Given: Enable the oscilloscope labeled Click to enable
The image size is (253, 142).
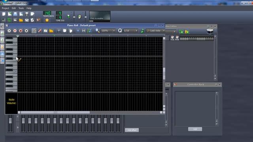Looking at the screenshot, I should pos(100,16).
